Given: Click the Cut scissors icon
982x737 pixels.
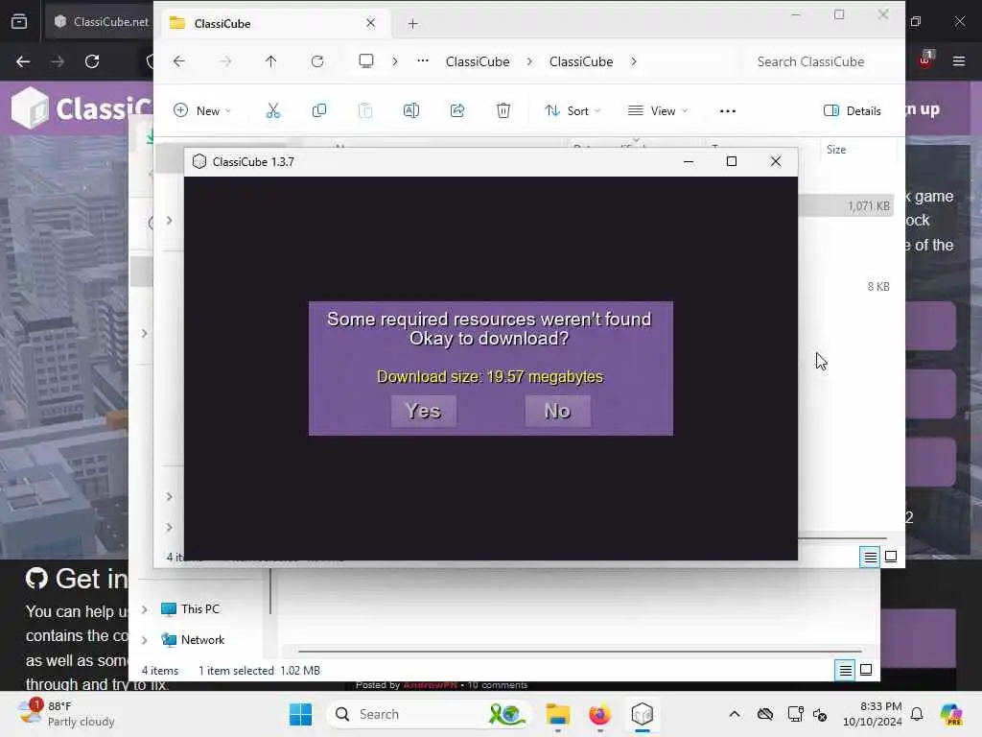Looking at the screenshot, I should 273,111.
